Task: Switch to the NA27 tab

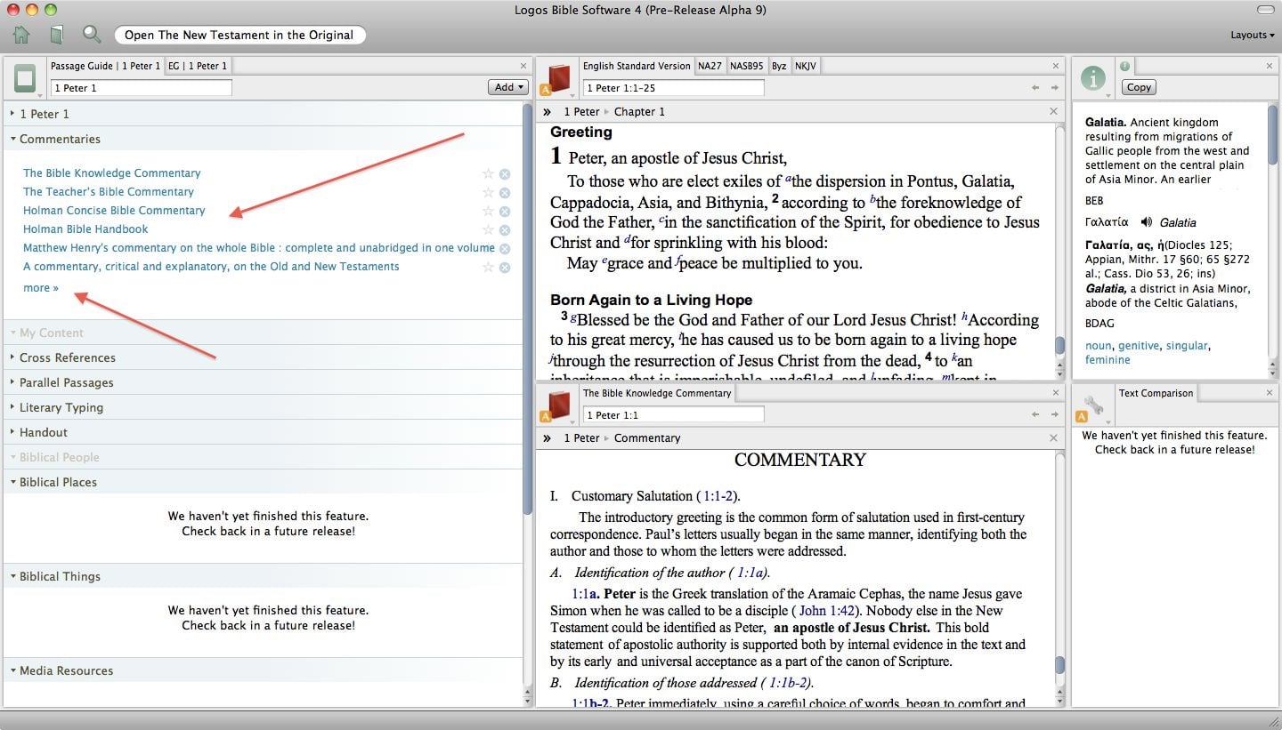Action: 710,66
